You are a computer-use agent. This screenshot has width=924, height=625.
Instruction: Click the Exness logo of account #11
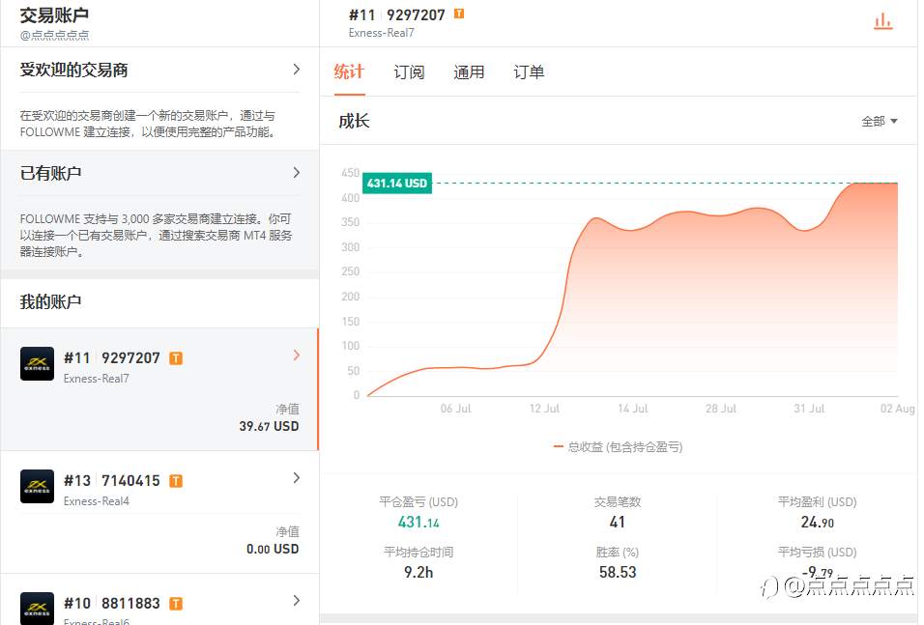tap(37, 363)
